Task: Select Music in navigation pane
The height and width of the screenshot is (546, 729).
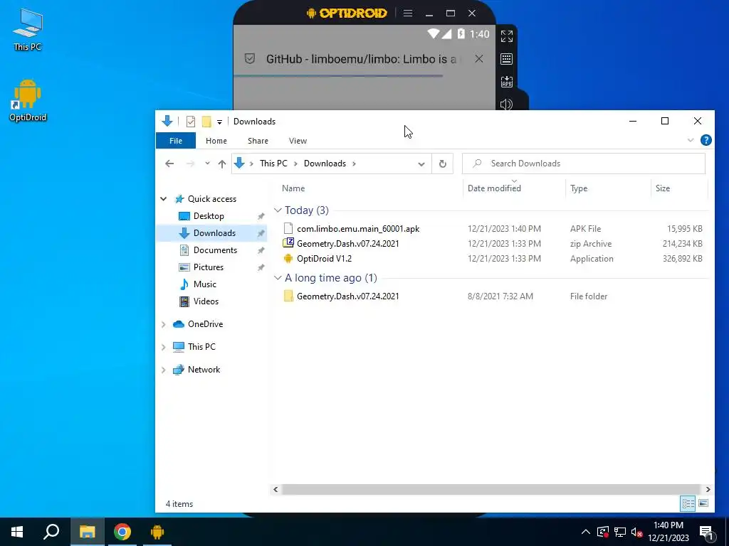Action: click(204, 284)
